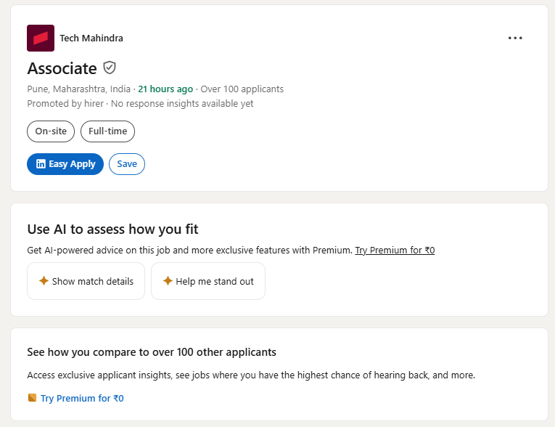555x427 pixels.
Task: Click the sparkle icon on Show match details
Action: 44,281
